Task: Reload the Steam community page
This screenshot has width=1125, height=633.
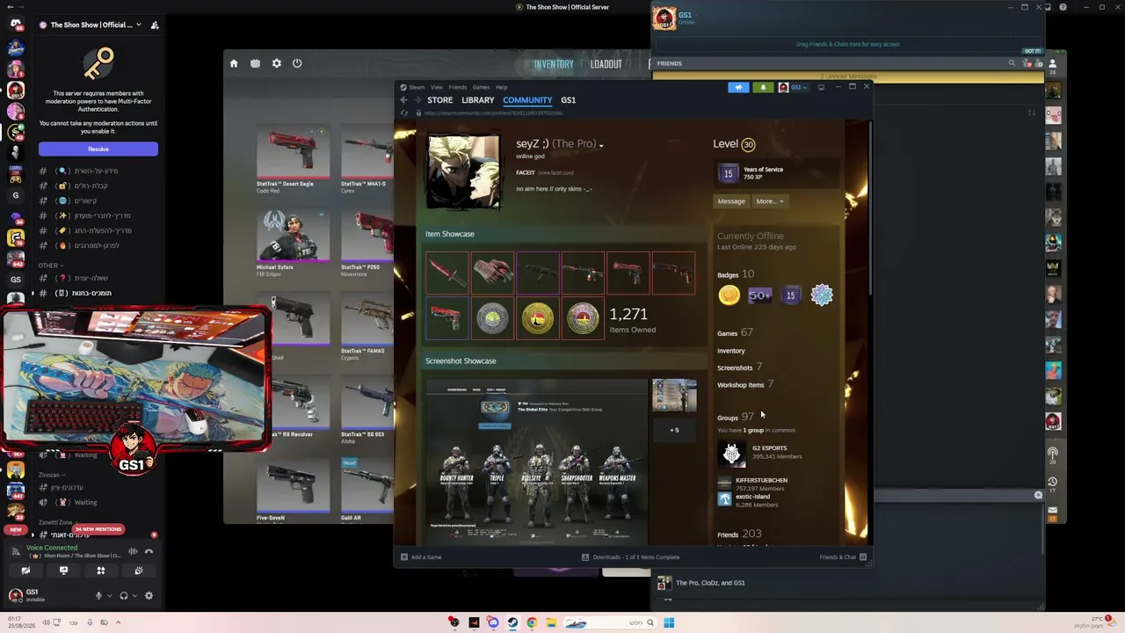Action: 404,113
